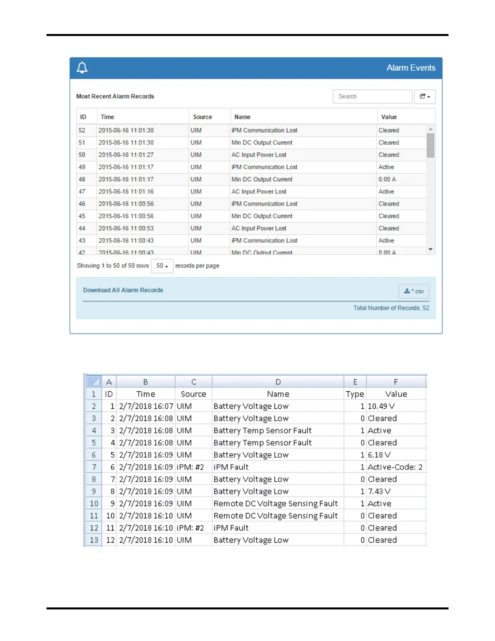The image size is (495, 641).
Task: Click 'Min DC Output Current' in record 45
Action: tap(262, 216)
